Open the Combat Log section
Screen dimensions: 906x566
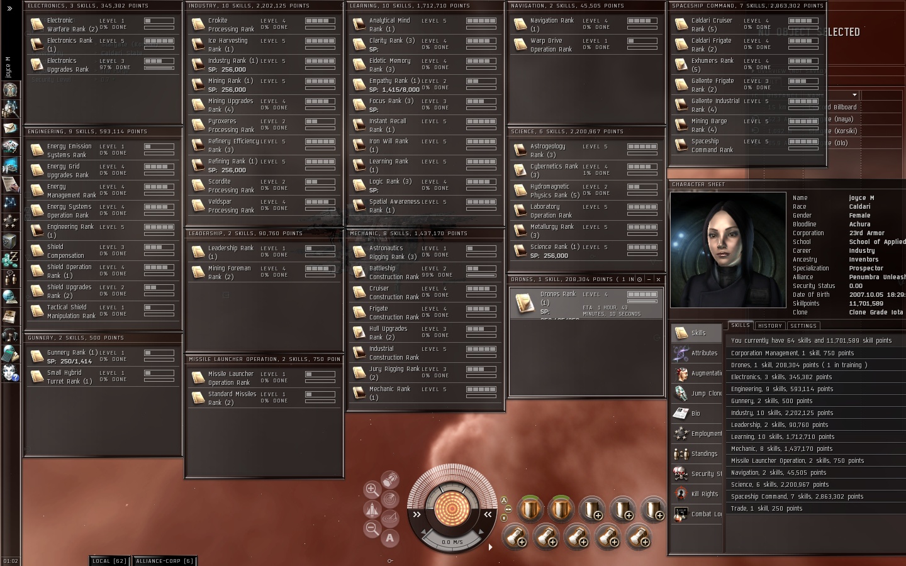point(697,514)
